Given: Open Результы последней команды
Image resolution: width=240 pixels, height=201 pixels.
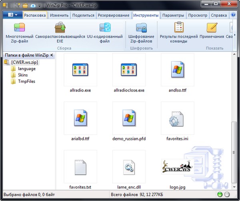Looking at the screenshot, I should (x=179, y=28).
